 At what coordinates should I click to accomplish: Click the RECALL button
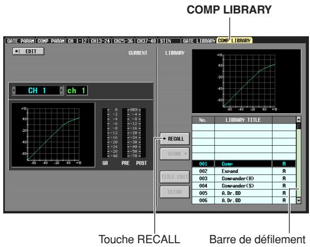[175, 139]
